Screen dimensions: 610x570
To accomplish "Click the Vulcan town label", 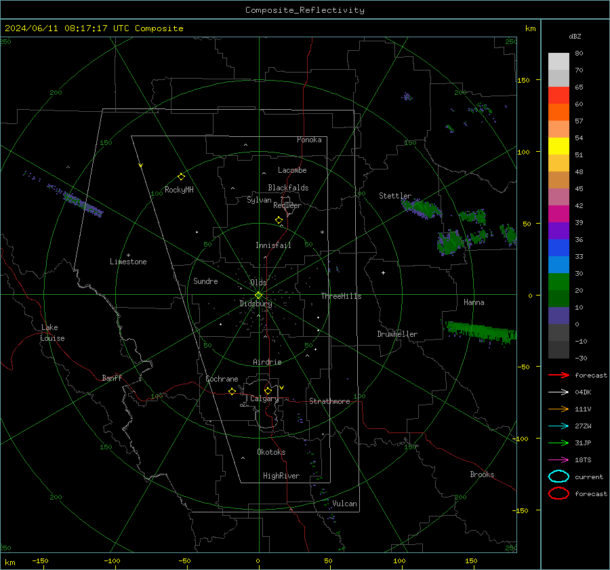I will point(344,504).
